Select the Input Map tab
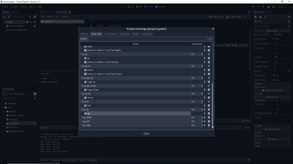Image resolution: width=293 pixels, height=164 pixels. (x=96, y=34)
